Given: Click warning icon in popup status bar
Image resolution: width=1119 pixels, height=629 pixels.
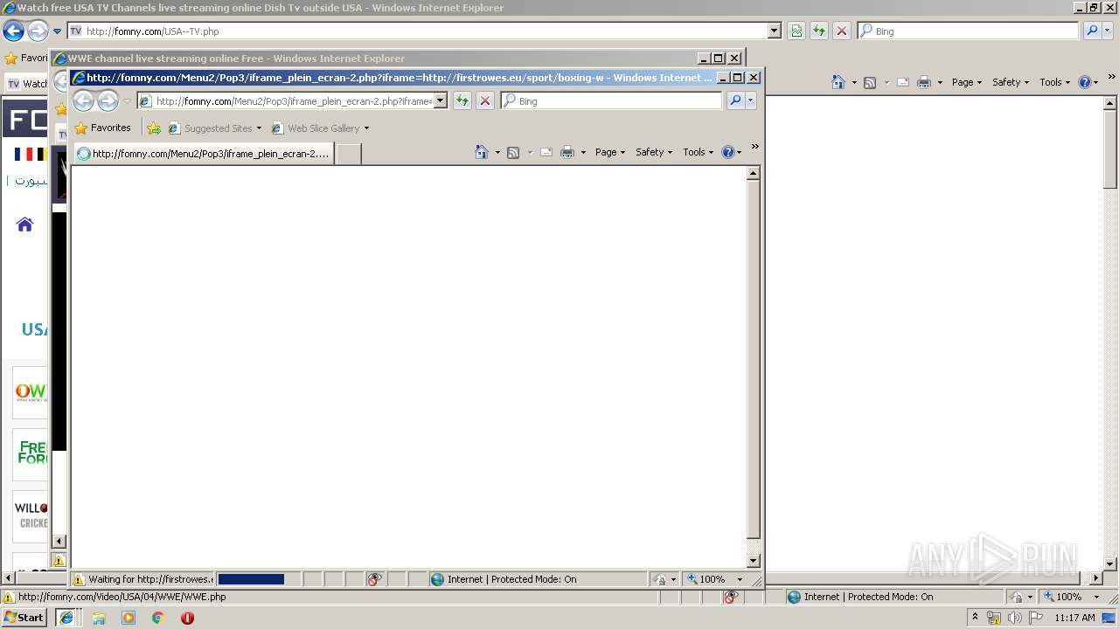Looking at the screenshot, I should tap(78, 579).
